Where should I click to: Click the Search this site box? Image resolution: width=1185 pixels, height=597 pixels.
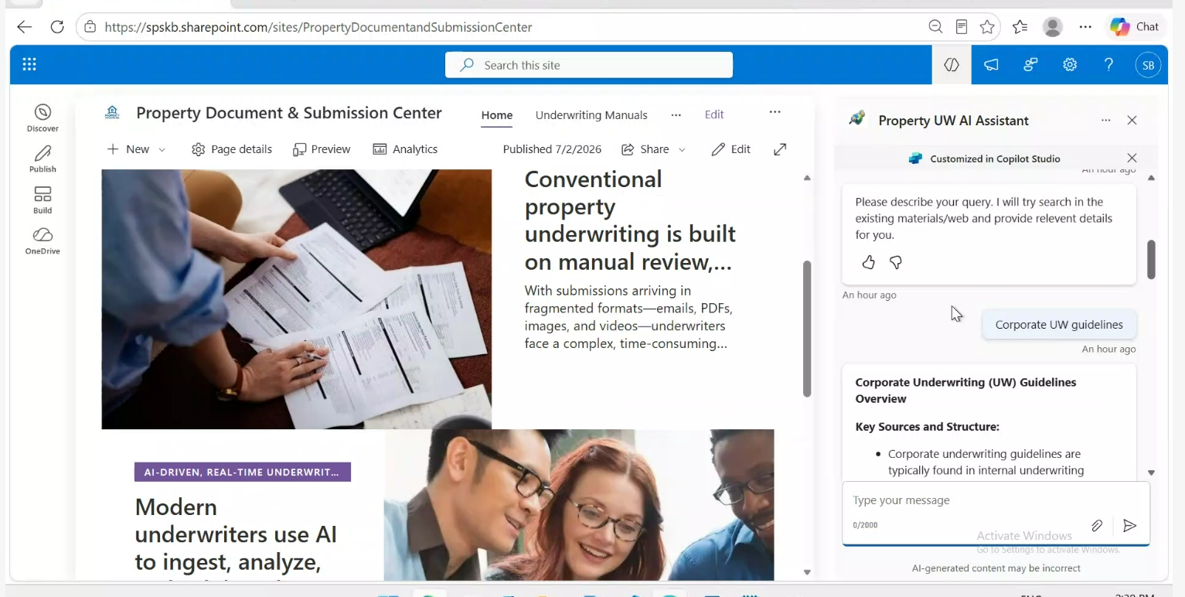(x=589, y=65)
